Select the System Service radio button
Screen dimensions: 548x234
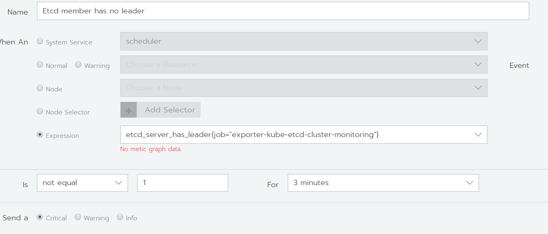[40, 41]
